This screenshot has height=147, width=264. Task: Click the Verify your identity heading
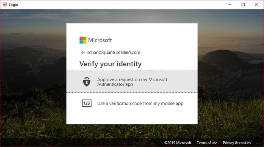click(111, 64)
